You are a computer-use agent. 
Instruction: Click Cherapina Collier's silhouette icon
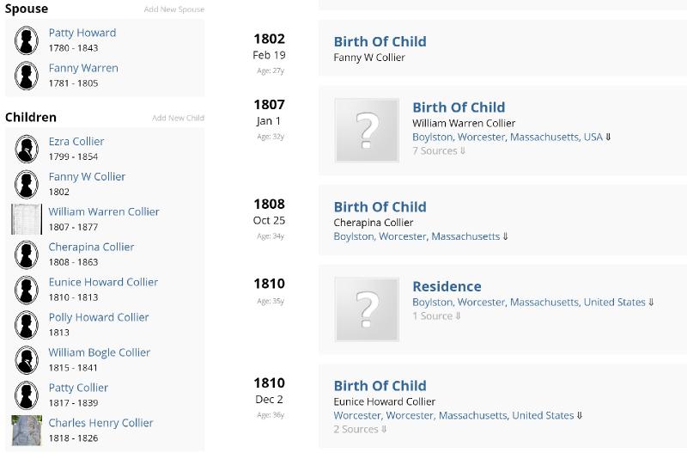pyautogui.click(x=27, y=254)
